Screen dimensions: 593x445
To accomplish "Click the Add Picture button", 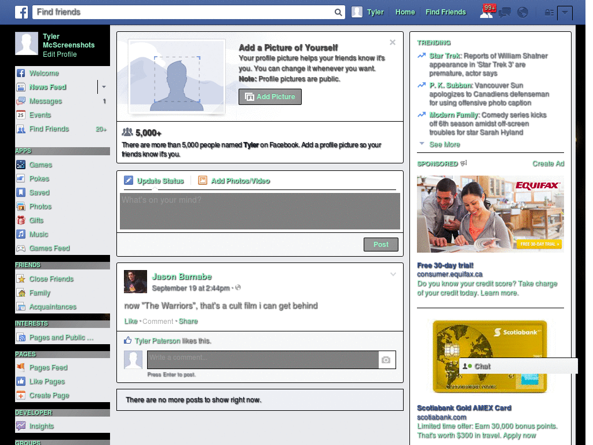I will [270, 97].
